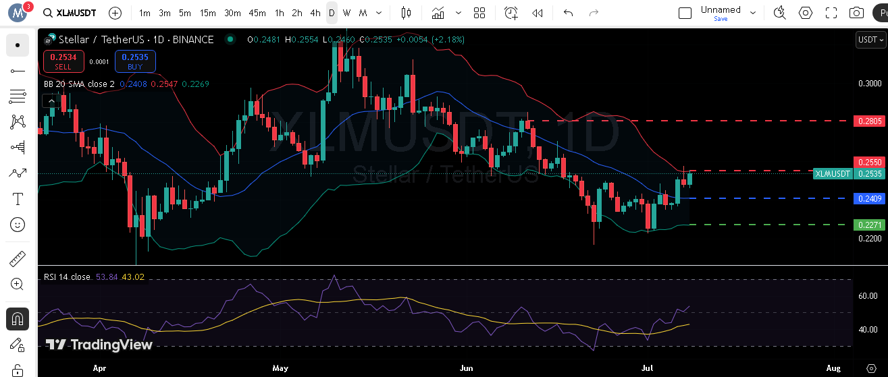
Task: Click the 0.2805 red price label
Action: [x=870, y=121]
